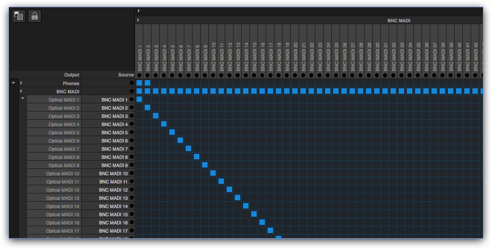Click the BNC MADI 10 source name
This screenshot has height=249, width=492.
tap(113, 173)
